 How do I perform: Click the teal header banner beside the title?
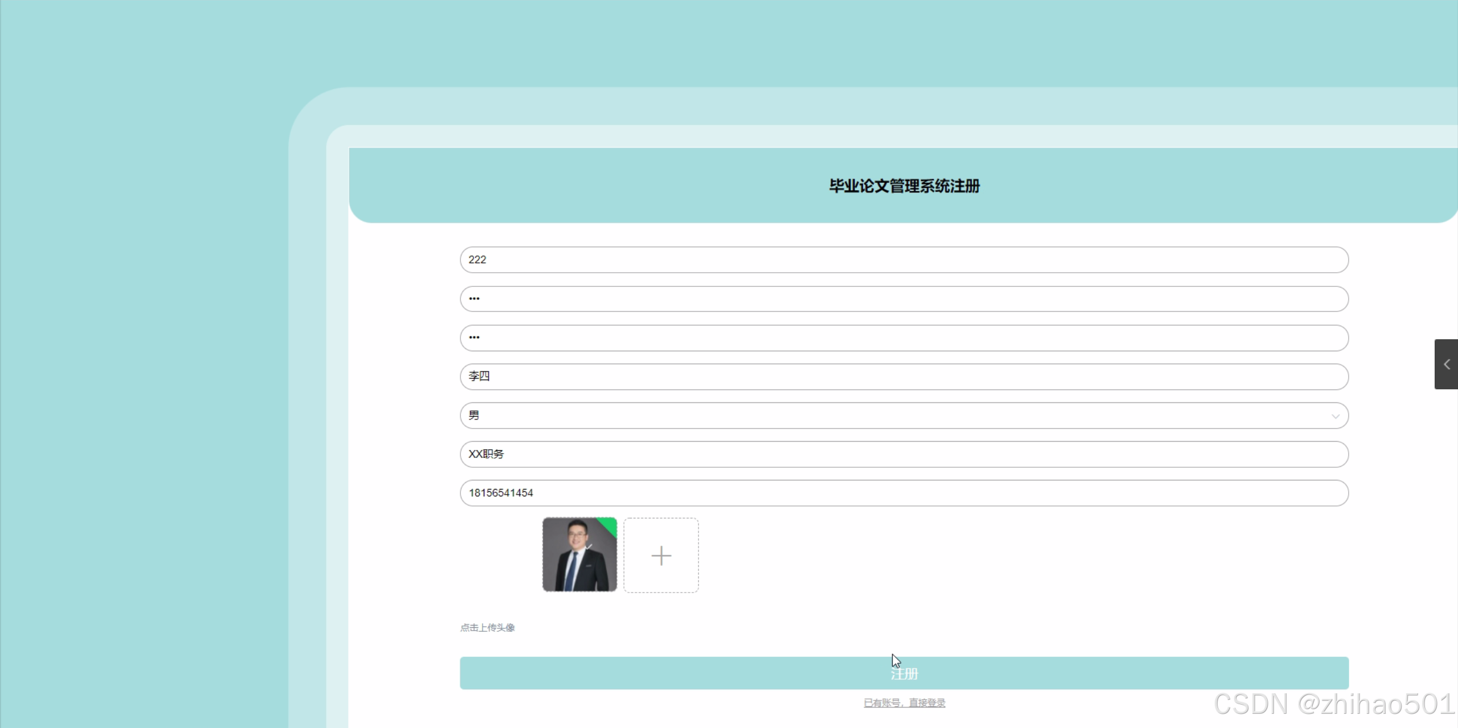pos(570,186)
